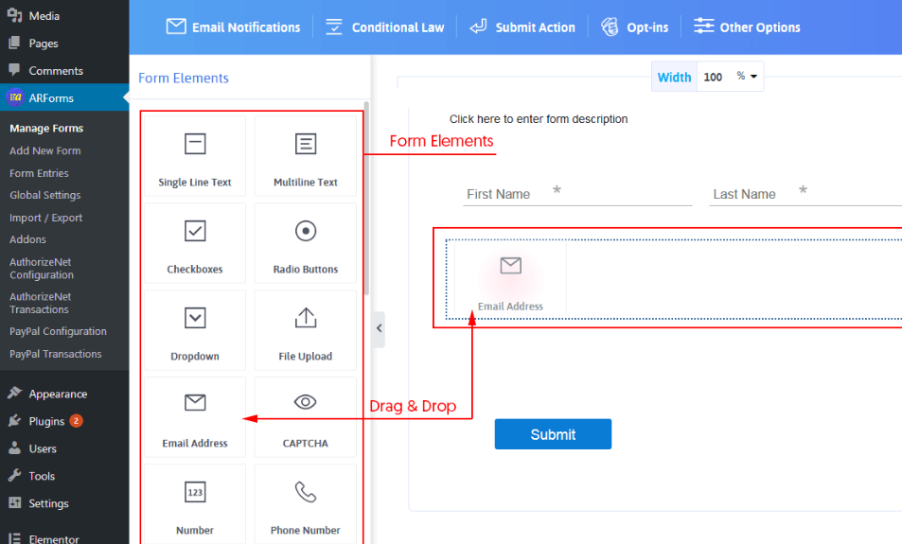This screenshot has height=544, width=902.
Task: Add the Checkboxes form element
Action: 195,243
